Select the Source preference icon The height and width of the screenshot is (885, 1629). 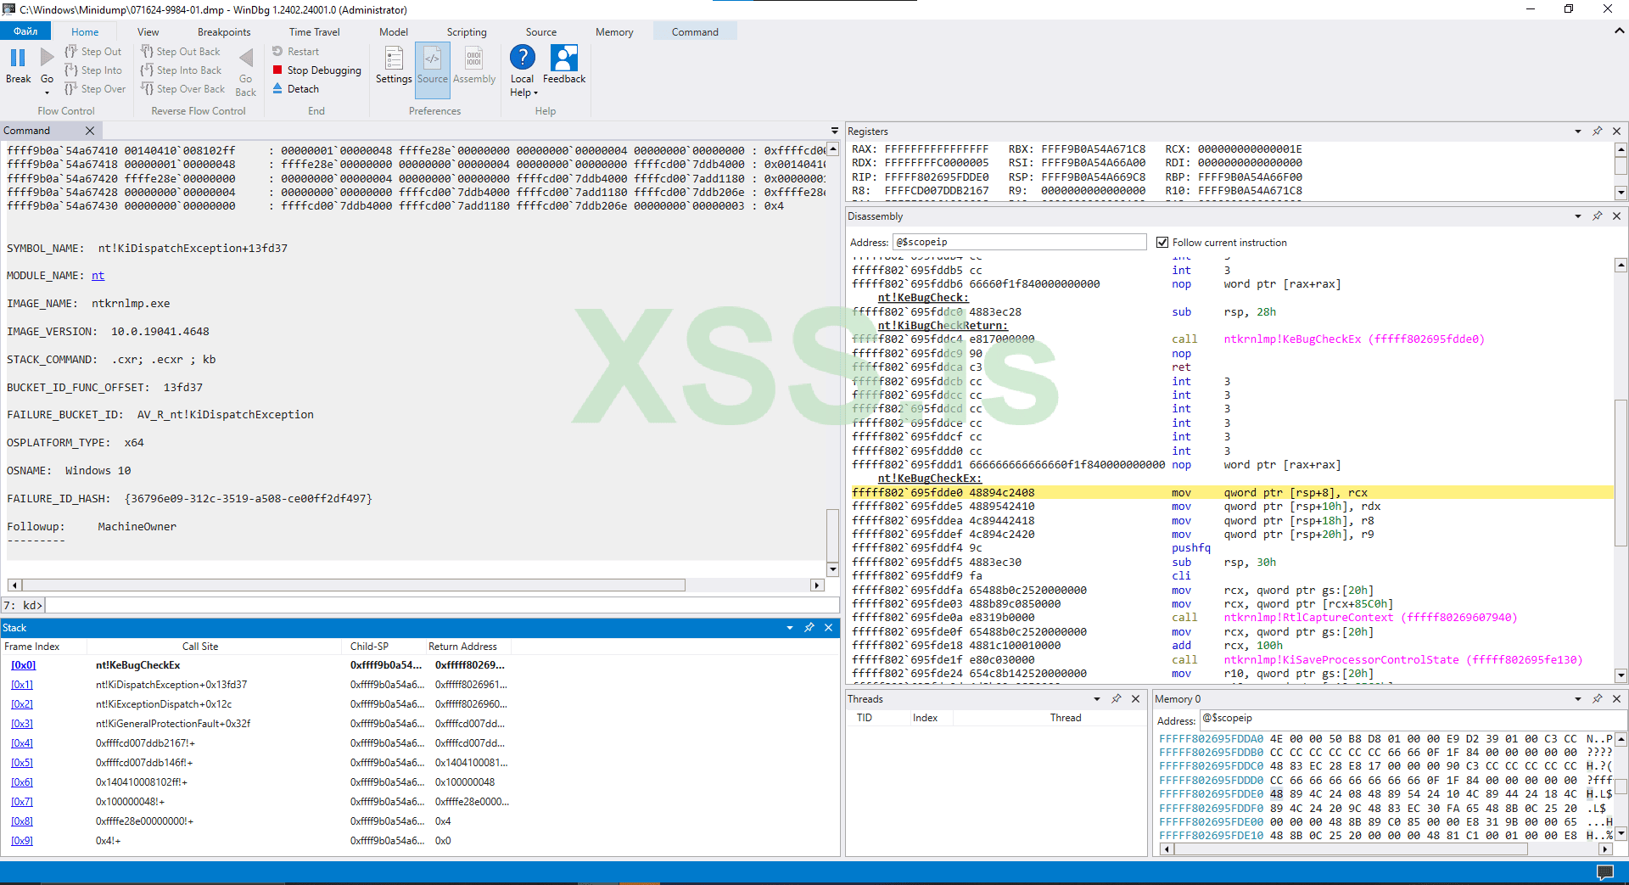coord(432,59)
